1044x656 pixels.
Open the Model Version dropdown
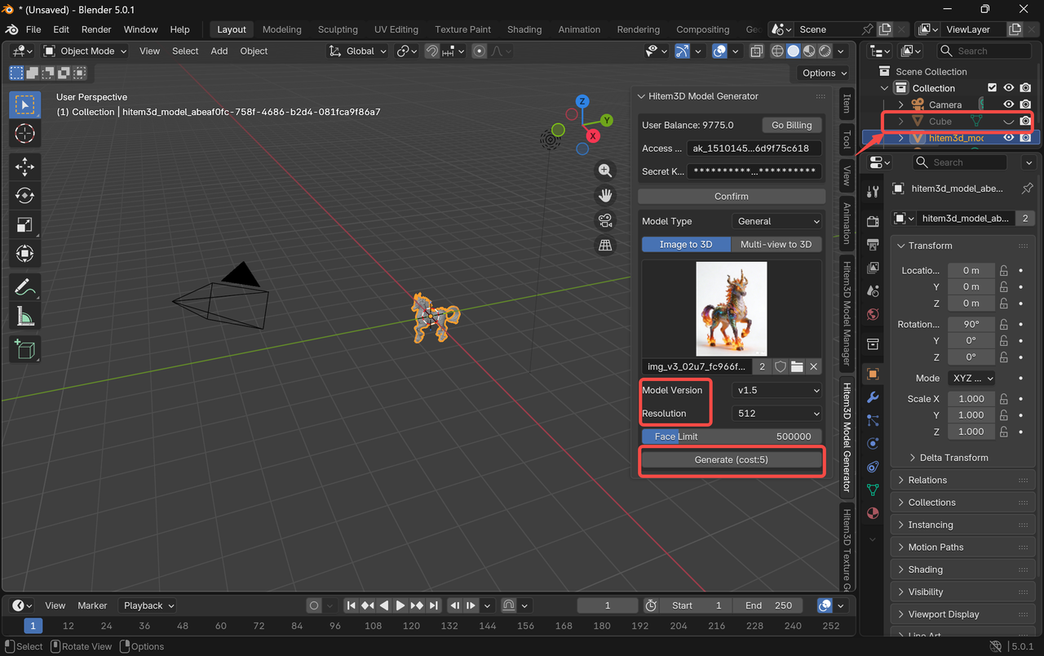(776, 390)
